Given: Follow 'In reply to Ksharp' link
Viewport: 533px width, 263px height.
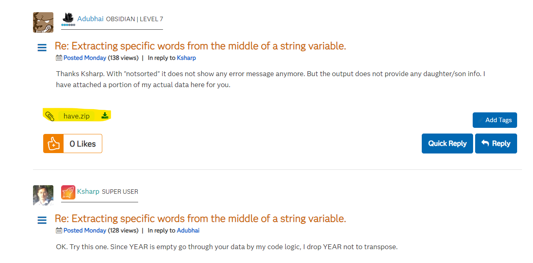Looking at the screenshot, I should coord(186,58).
